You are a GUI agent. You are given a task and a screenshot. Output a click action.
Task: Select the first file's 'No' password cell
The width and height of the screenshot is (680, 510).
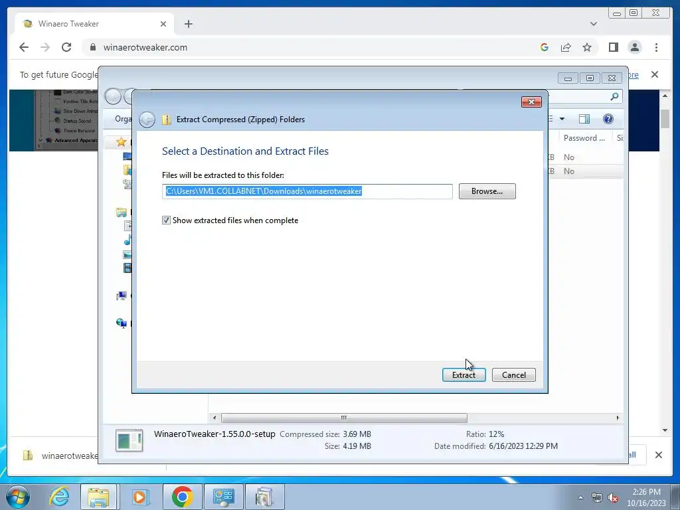569,157
